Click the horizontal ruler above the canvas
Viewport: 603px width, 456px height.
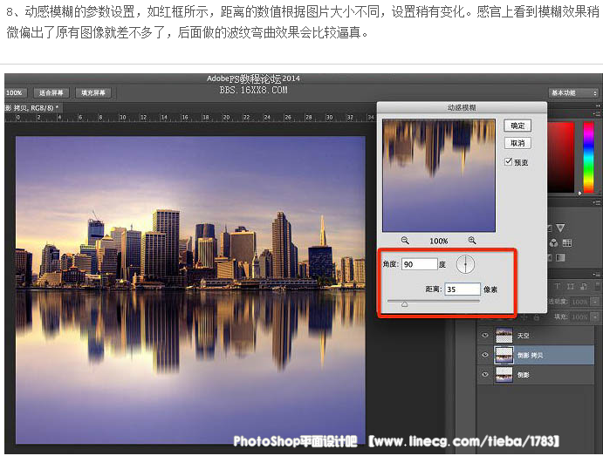(190, 117)
